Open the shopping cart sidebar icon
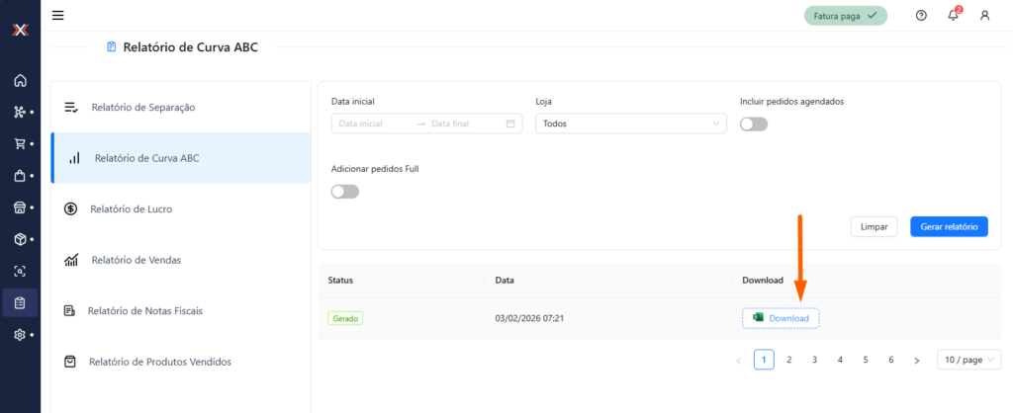The image size is (1013, 413). [x=20, y=143]
